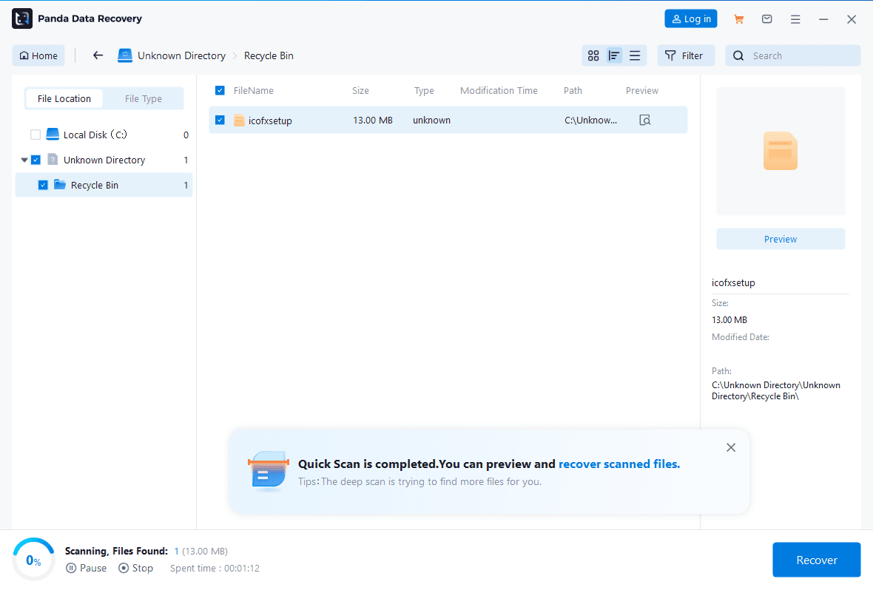Screen dimensions: 873x590
Task: Switch to the File Location tab
Action: [64, 98]
